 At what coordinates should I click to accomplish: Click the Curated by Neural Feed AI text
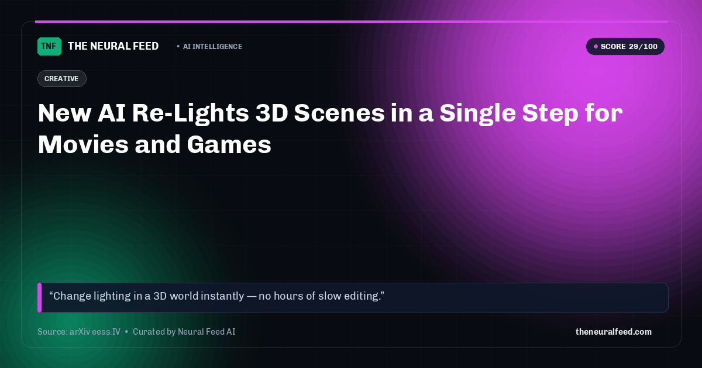point(184,332)
